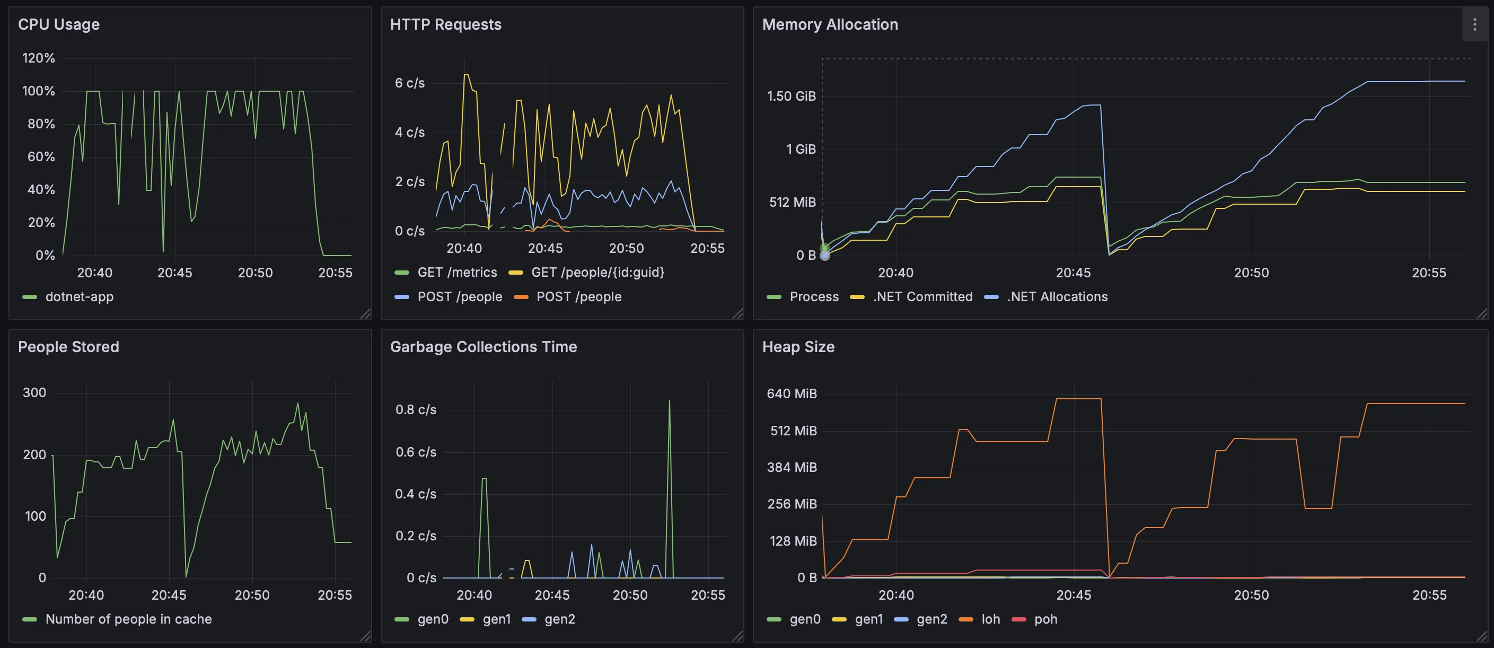Click the People Stored panel title
The image size is (1494, 648).
(x=68, y=346)
